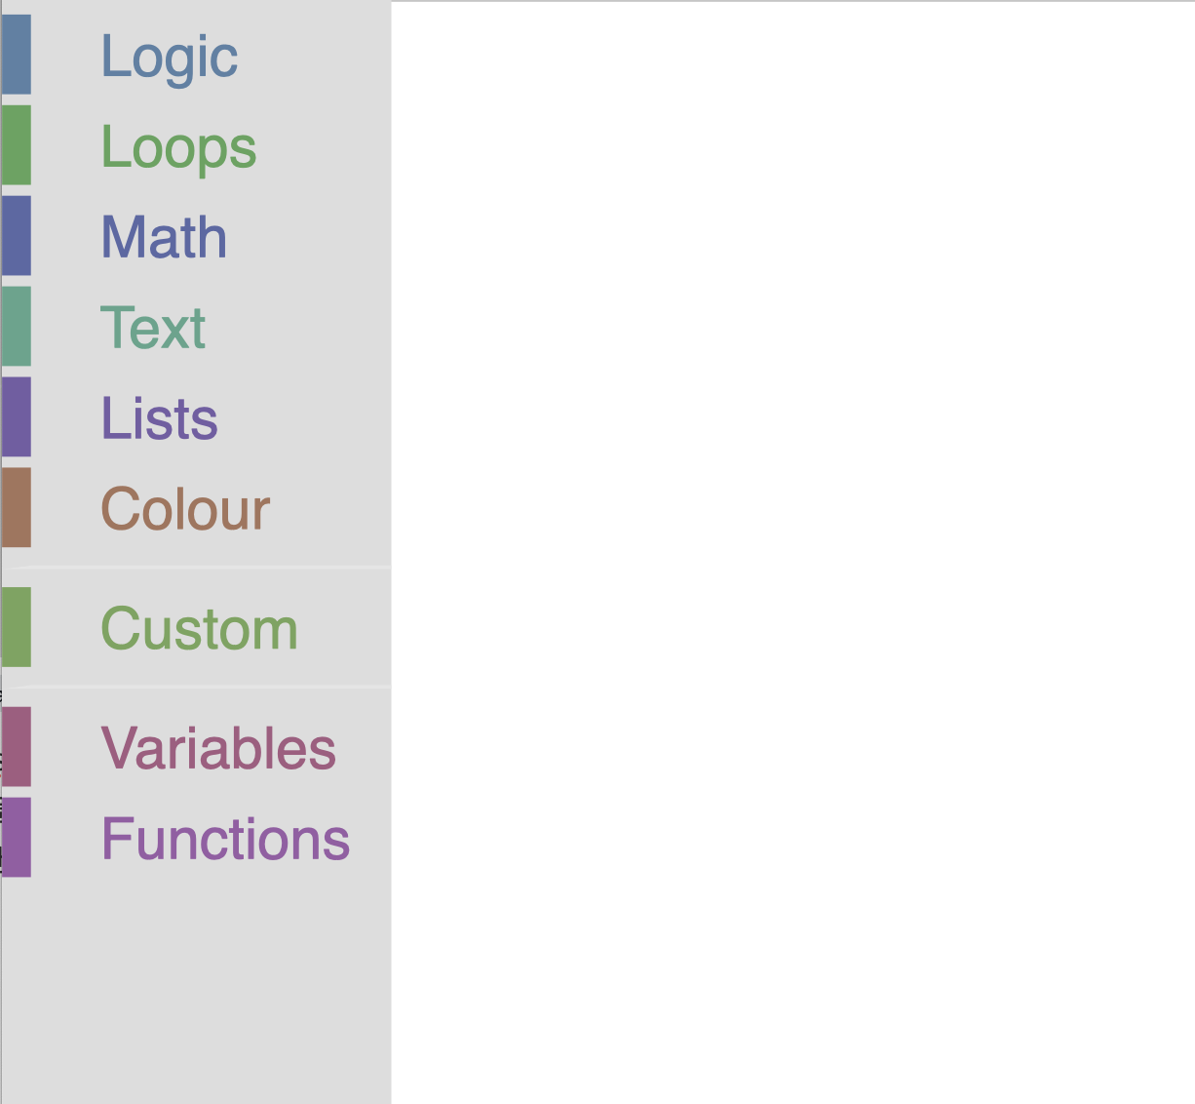Open the Math blocks category
The width and height of the screenshot is (1195, 1104).
(x=164, y=237)
